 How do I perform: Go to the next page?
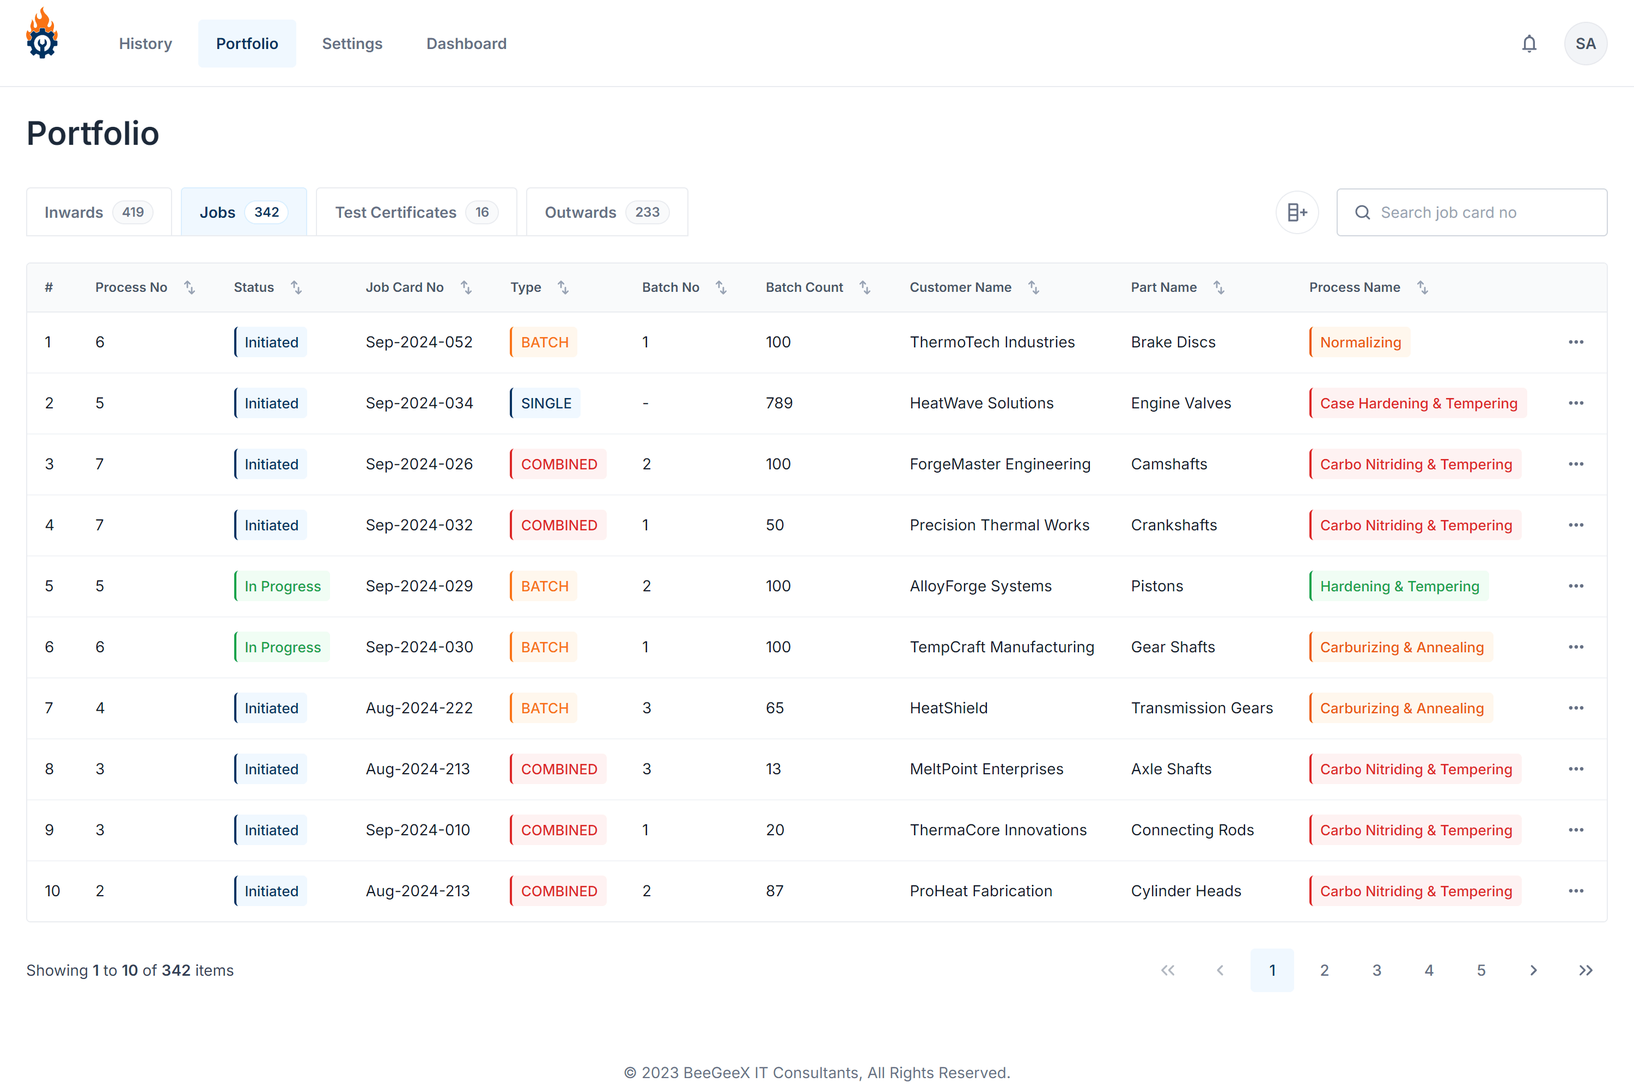(1533, 970)
